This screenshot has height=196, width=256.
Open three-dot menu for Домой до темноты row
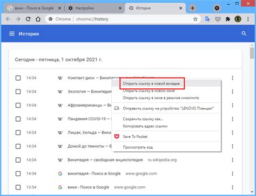232,146
